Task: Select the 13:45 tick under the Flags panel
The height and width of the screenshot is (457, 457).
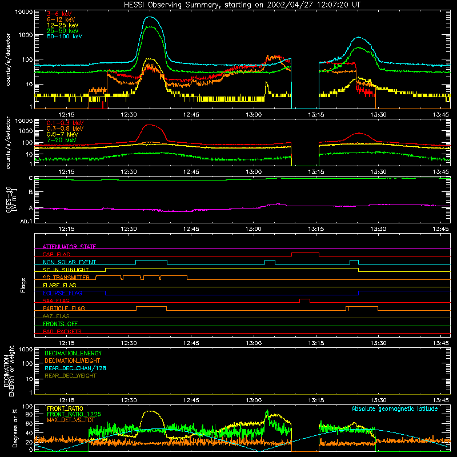Action: 441,343
